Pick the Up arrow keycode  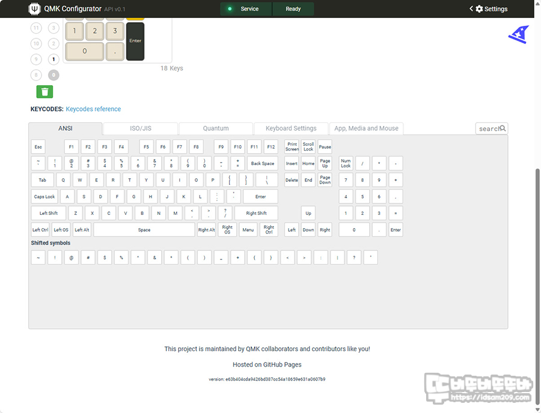pyautogui.click(x=308, y=213)
